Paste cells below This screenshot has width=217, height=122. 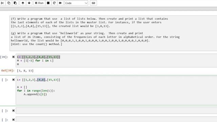pyautogui.click(x=15, y=3)
